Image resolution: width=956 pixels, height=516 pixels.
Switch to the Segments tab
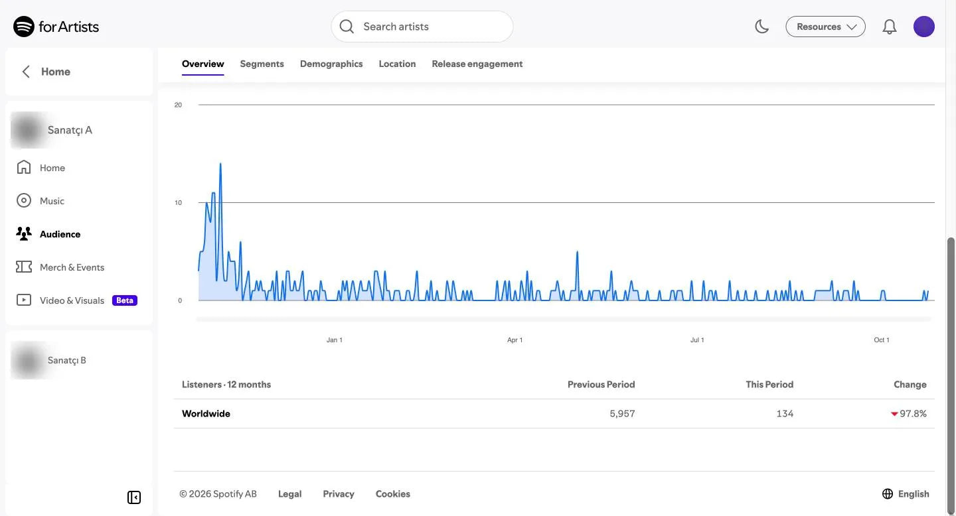(x=262, y=64)
